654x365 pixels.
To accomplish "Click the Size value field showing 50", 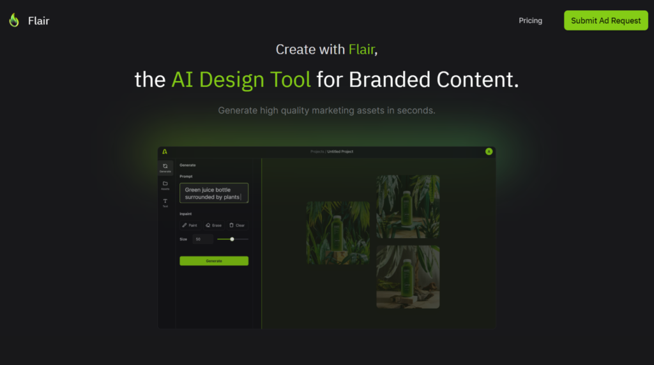I will tap(202, 239).
